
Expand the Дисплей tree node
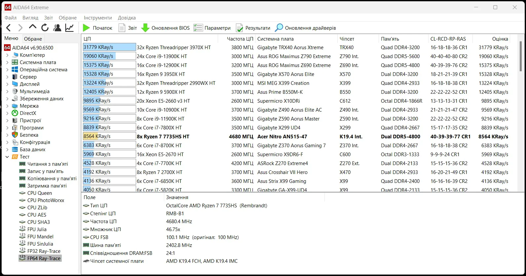7,84
